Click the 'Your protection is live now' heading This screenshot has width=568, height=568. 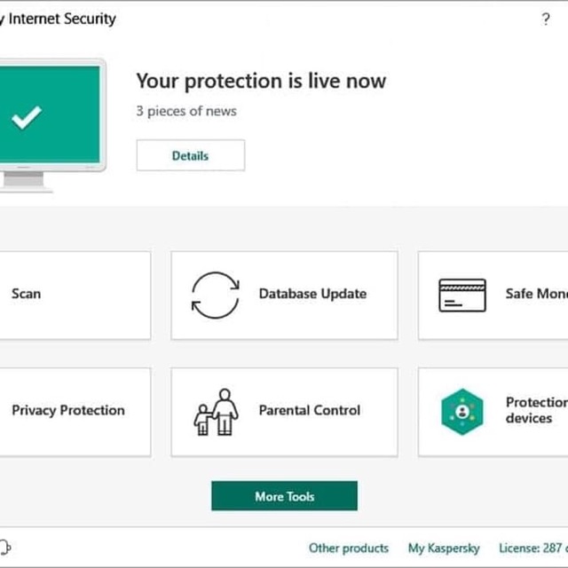261,81
